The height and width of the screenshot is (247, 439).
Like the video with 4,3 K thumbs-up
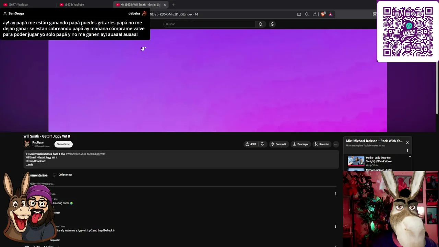click(250, 144)
